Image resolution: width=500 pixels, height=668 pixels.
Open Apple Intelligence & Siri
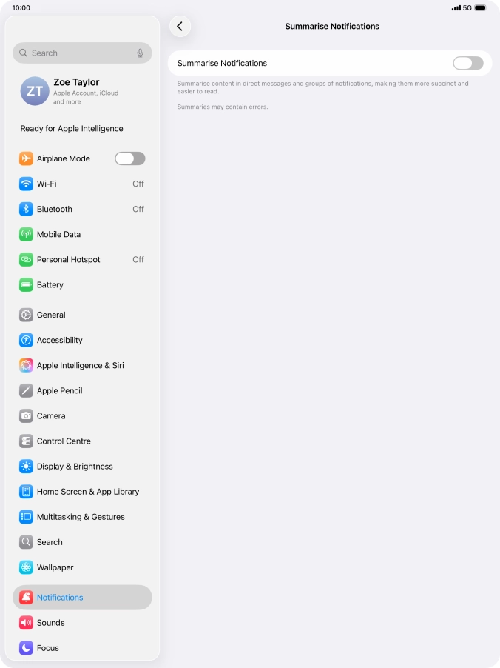tap(80, 366)
